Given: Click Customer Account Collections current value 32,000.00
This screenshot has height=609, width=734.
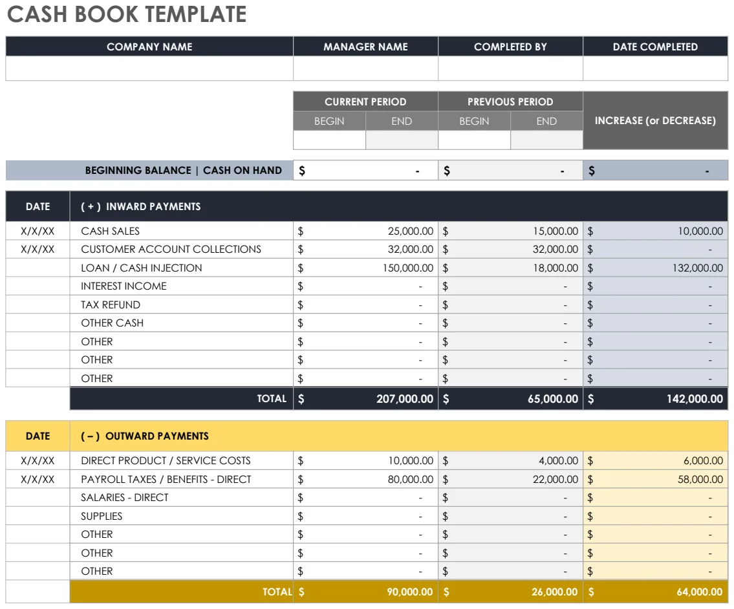Looking at the screenshot, I should (x=411, y=249).
